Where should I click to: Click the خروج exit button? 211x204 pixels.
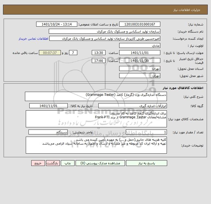38,163
